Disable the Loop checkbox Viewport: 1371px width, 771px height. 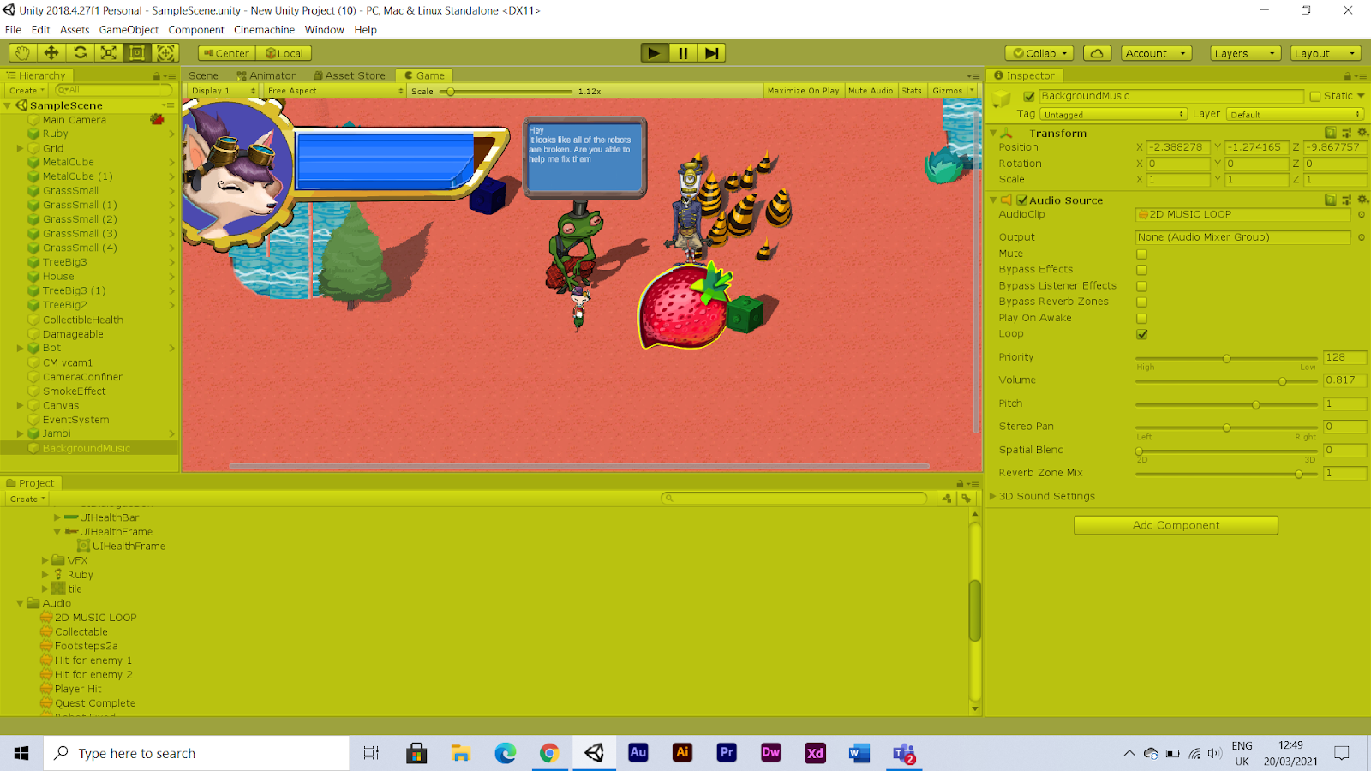(1141, 334)
